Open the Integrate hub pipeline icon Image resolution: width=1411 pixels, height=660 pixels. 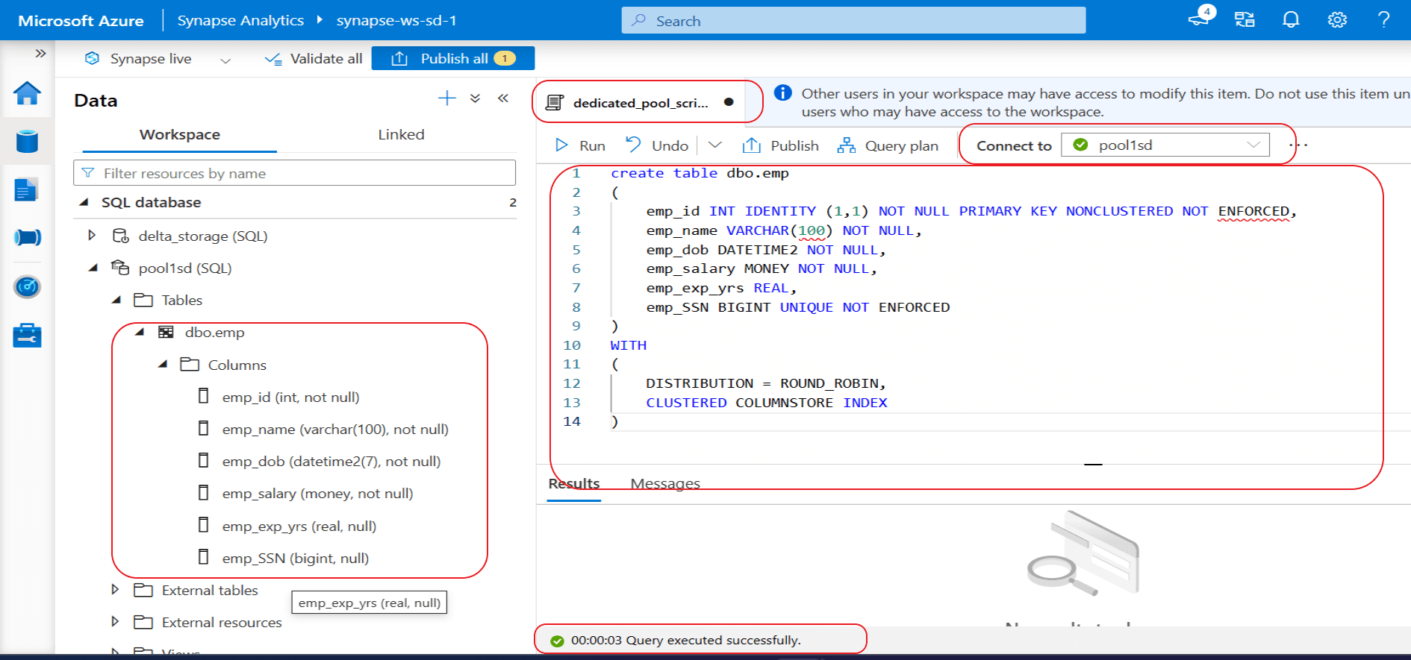tap(28, 237)
